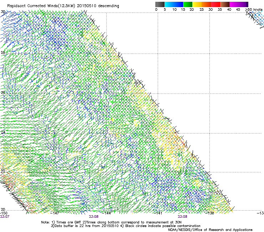Click the brown 35-40 knots legend swatch
264x232 pixels.
225,4
